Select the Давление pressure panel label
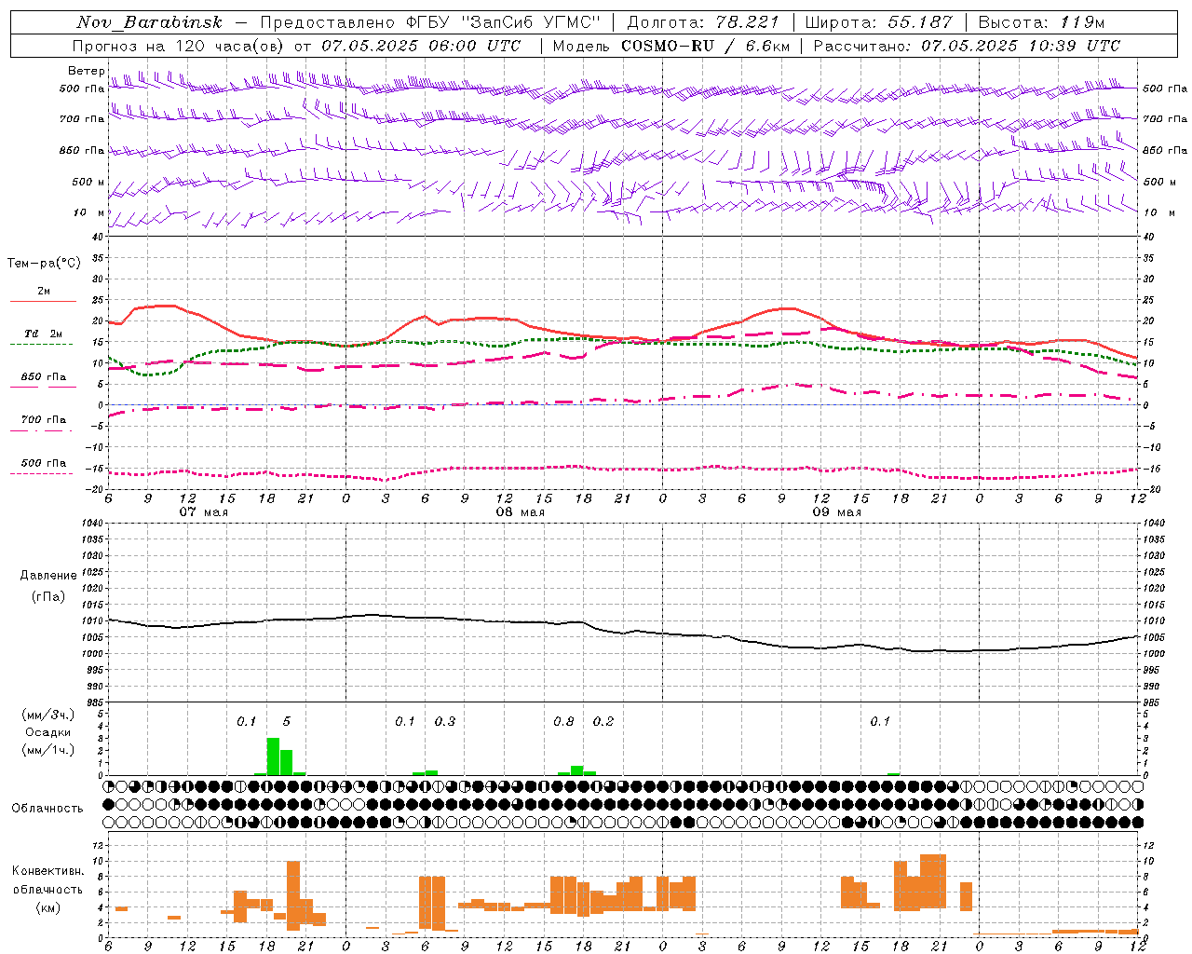1192x954 pixels. click(48, 576)
